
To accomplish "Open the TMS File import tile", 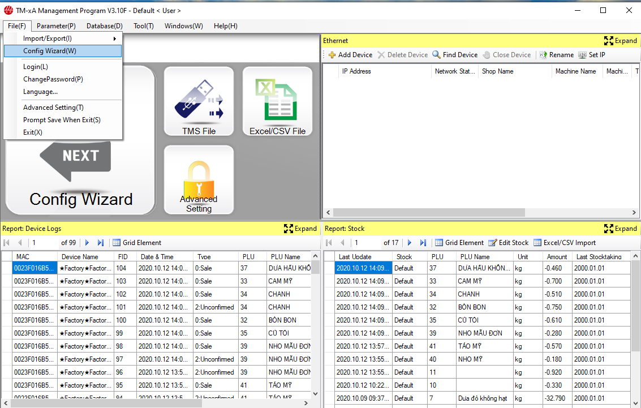I will point(199,102).
